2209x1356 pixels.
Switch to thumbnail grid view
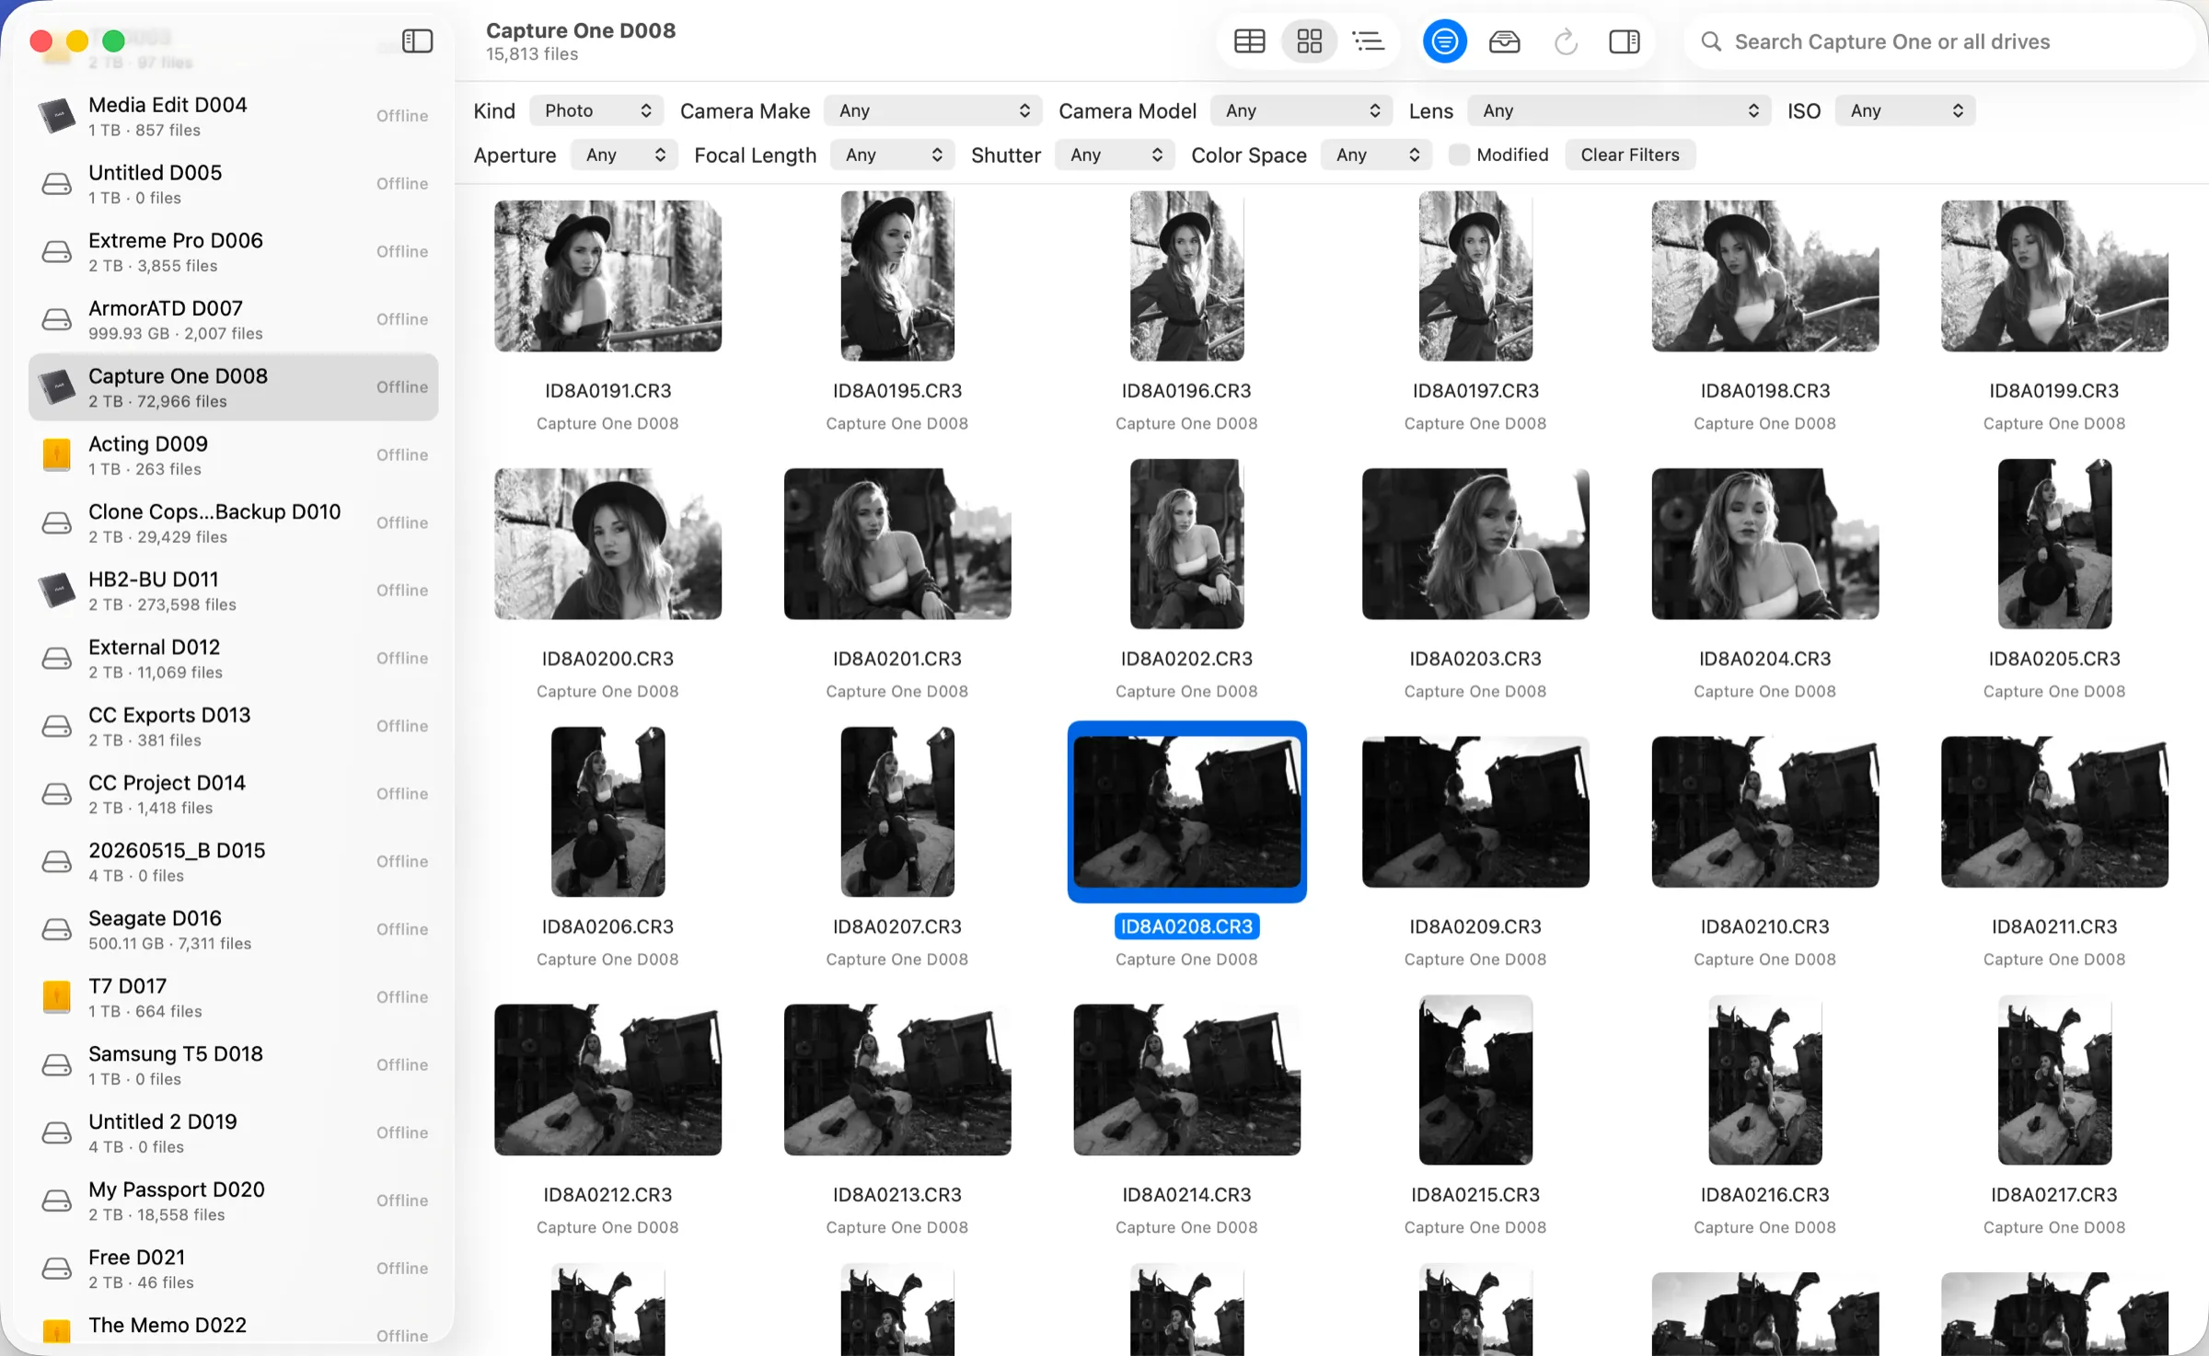point(1309,41)
